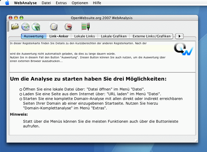This screenshot has height=152, width=207.
Task: Go to the Lokale Grafiken tab
Action: click(x=114, y=36)
